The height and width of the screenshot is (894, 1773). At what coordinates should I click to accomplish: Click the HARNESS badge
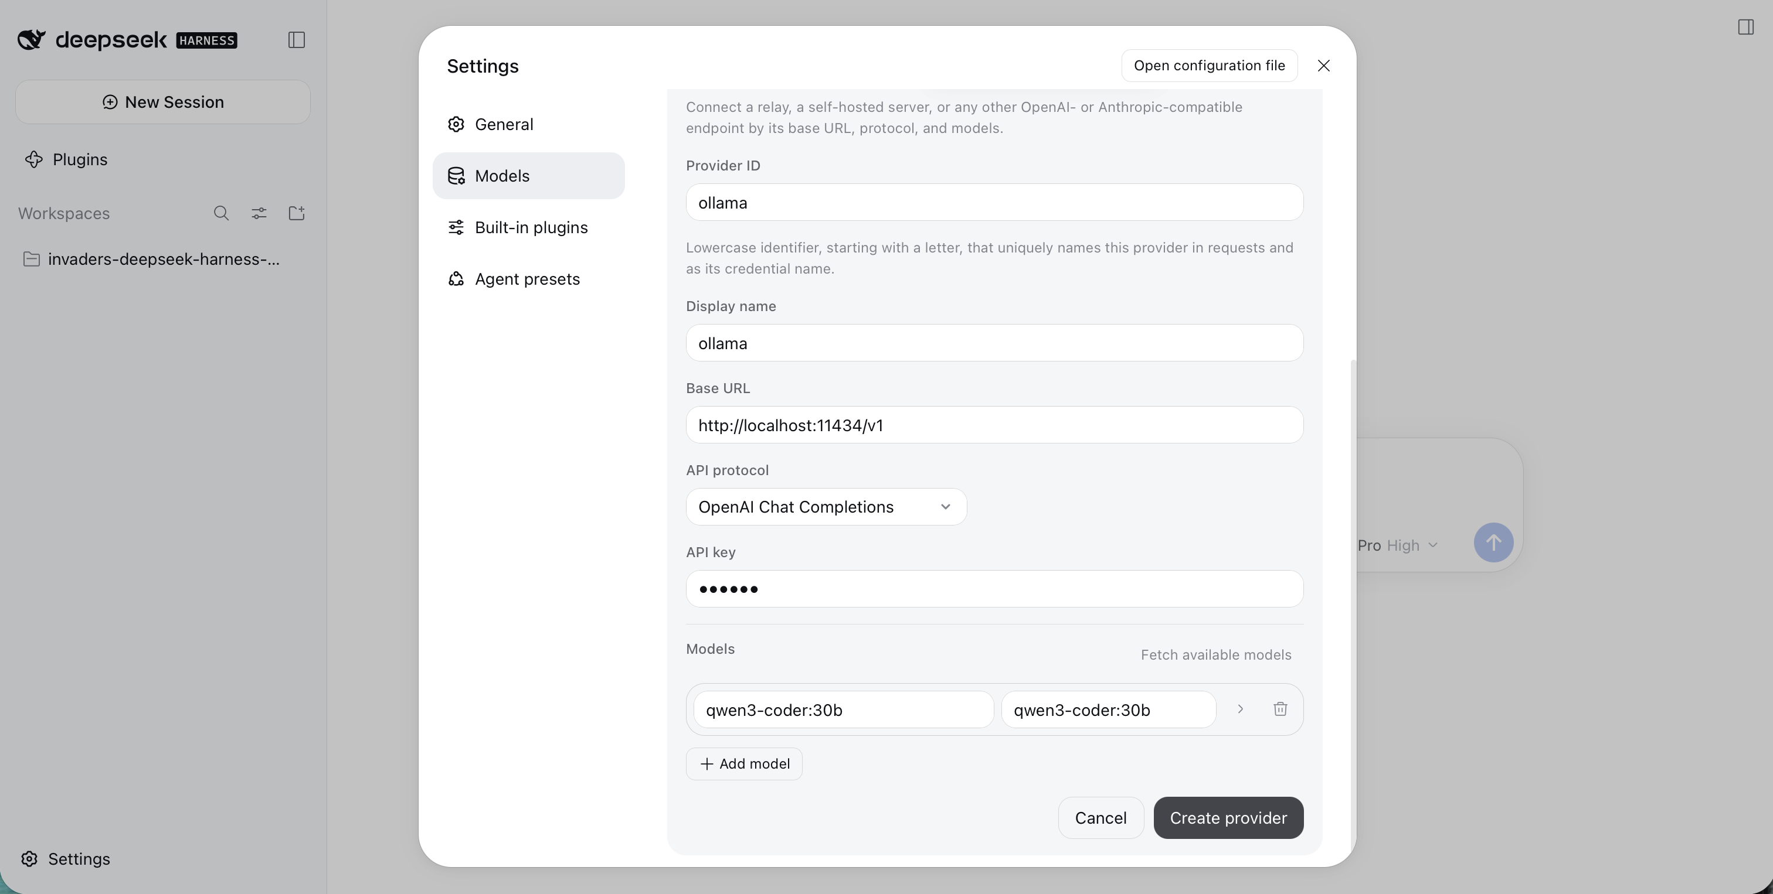[206, 40]
